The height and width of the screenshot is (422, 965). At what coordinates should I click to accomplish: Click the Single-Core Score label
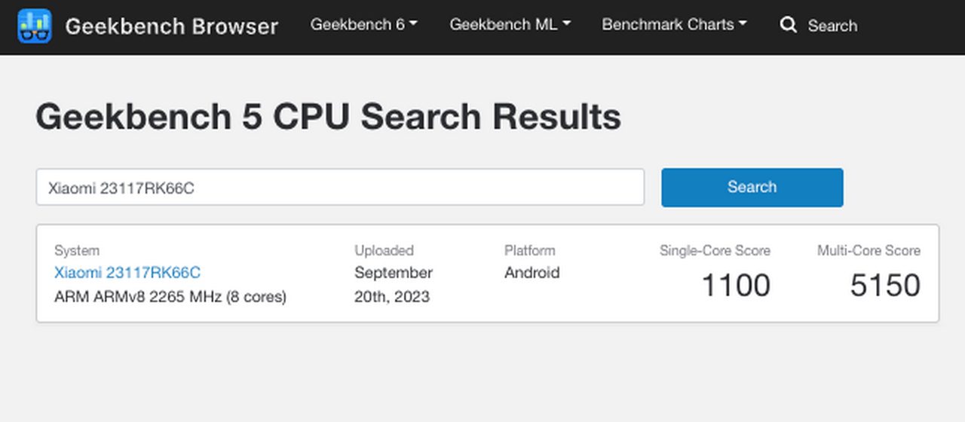click(715, 251)
